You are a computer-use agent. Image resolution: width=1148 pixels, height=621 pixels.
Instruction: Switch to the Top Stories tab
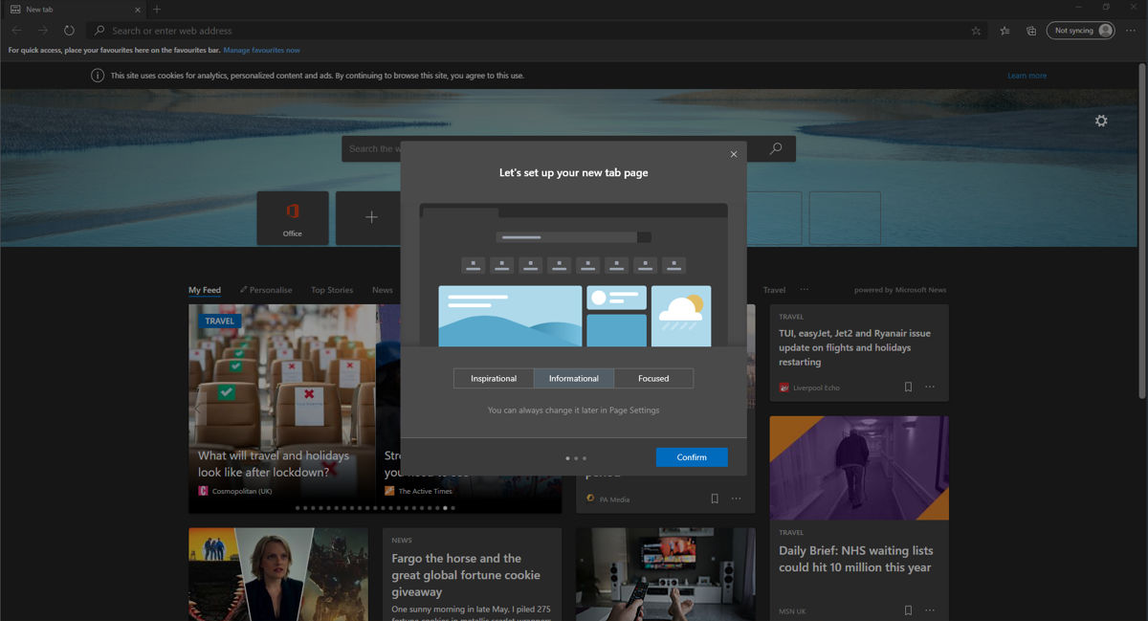pos(332,290)
